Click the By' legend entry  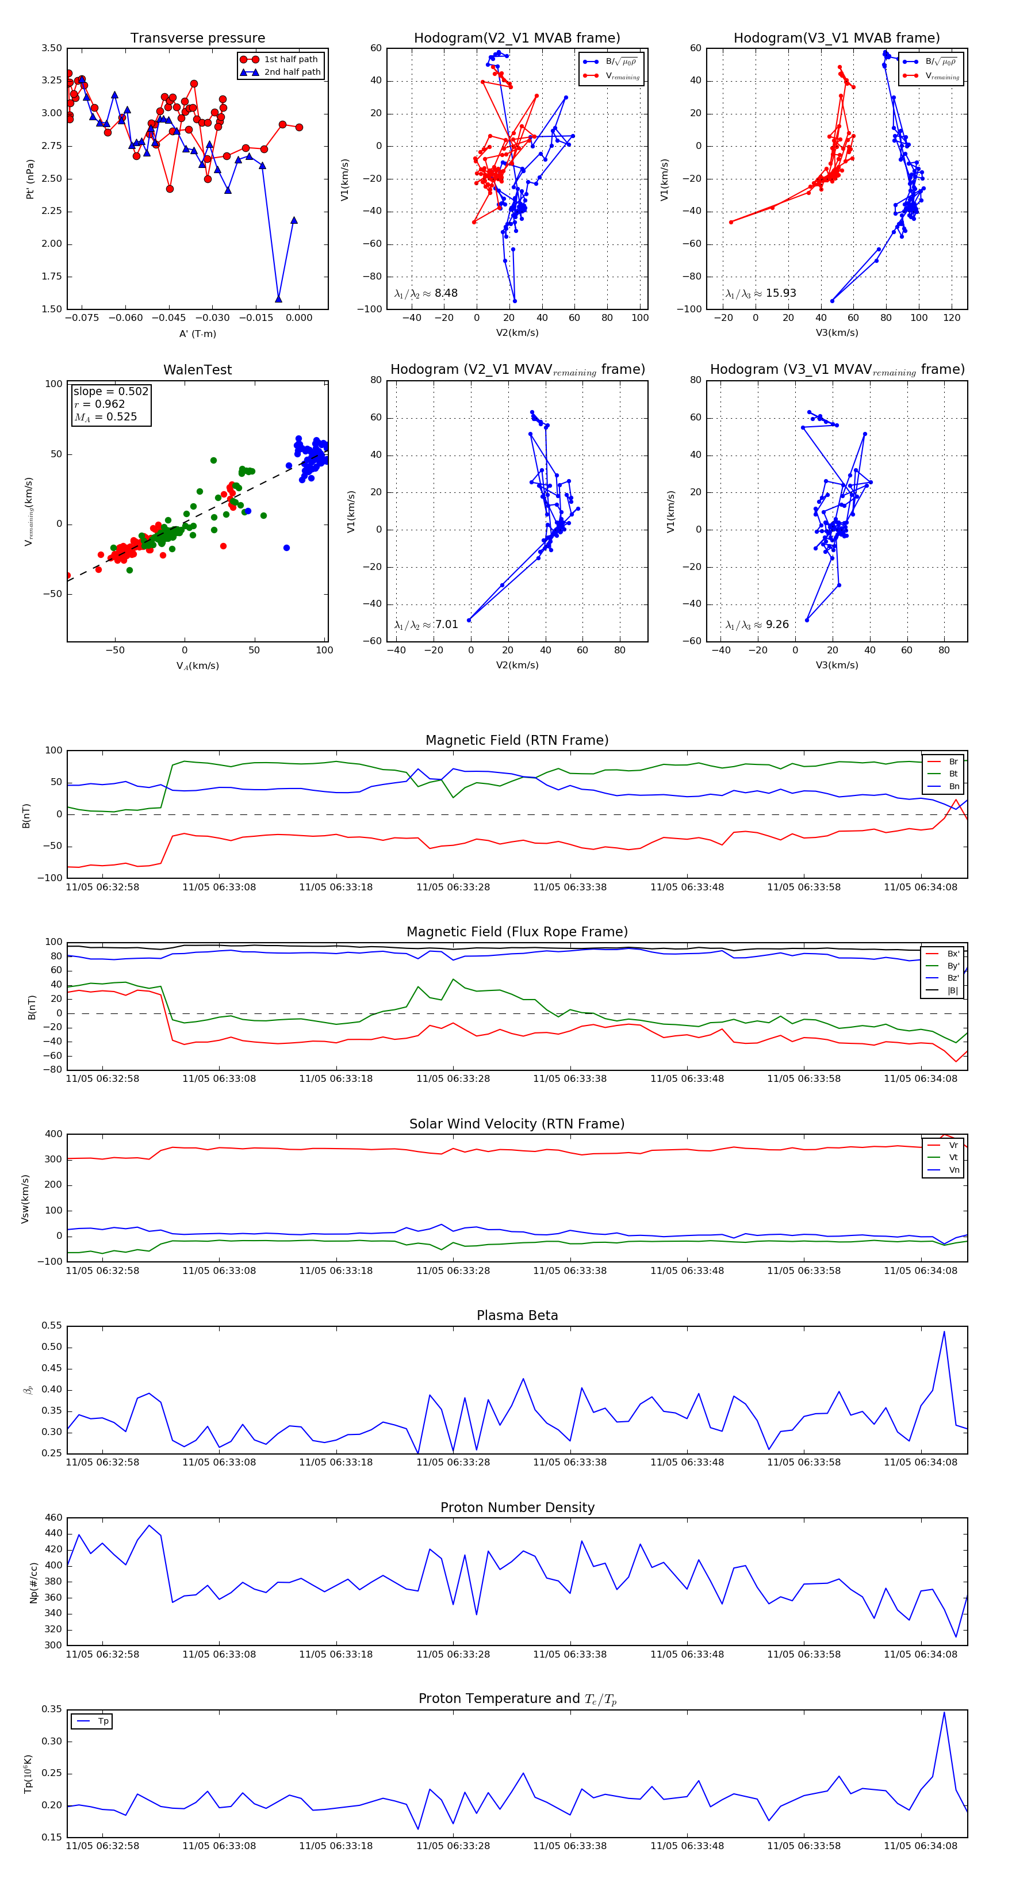[x=942, y=966]
